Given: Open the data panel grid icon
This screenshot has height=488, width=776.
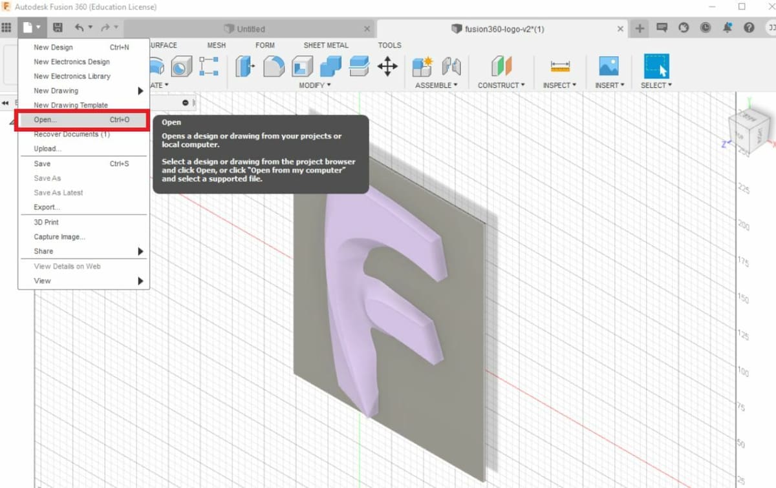Looking at the screenshot, I should (x=7, y=28).
